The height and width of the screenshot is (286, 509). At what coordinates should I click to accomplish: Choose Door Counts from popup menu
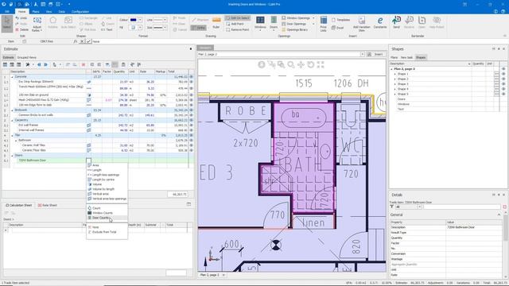click(101, 218)
